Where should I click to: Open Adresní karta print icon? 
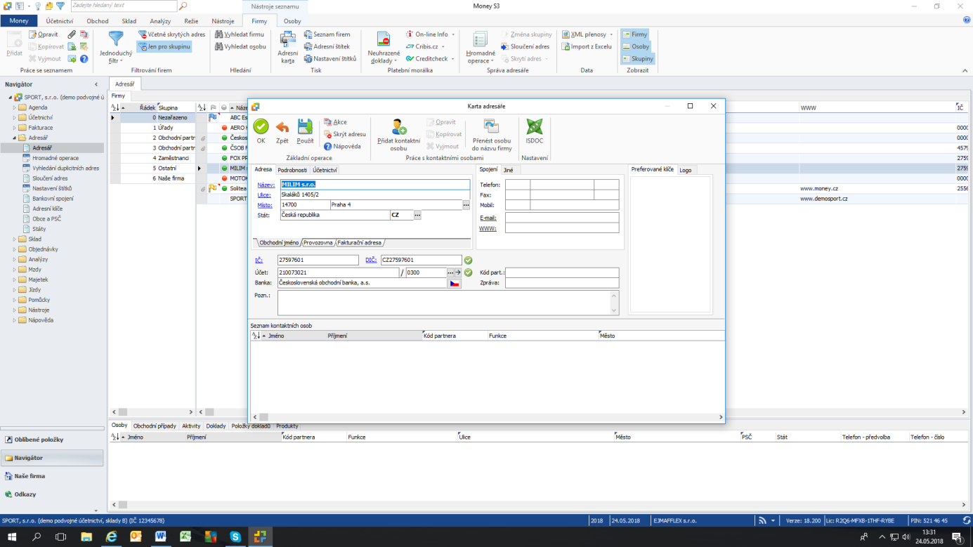[287, 47]
